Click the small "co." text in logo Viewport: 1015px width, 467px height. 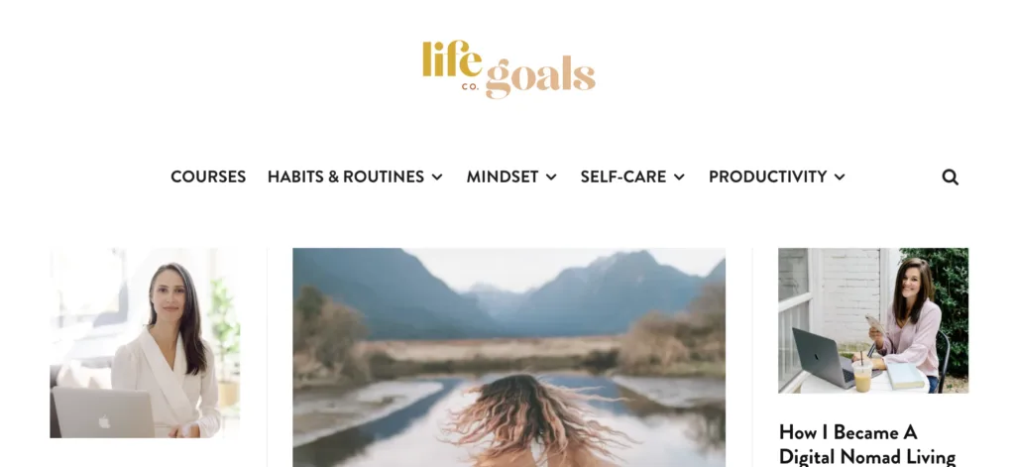pyautogui.click(x=471, y=87)
